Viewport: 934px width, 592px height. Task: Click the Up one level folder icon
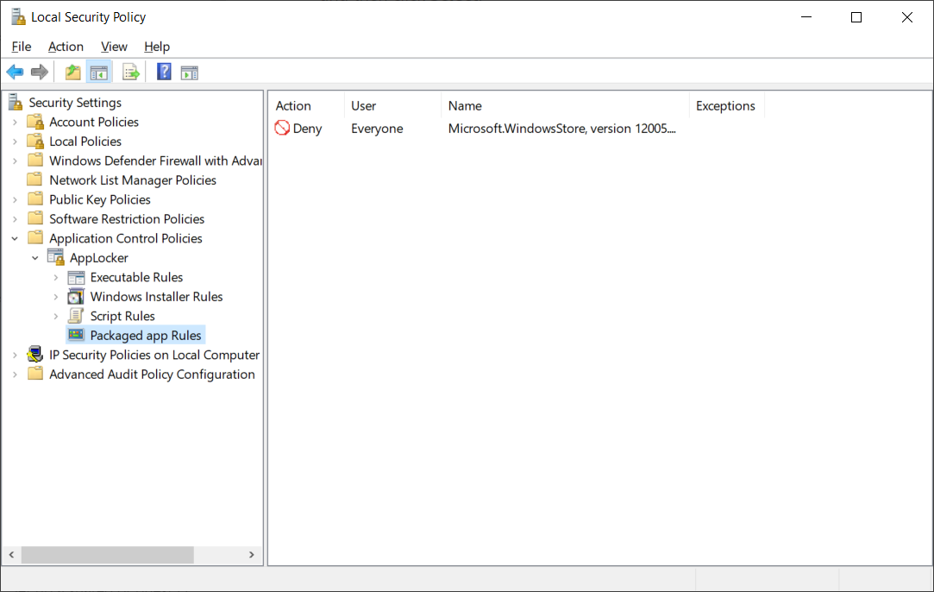73,72
